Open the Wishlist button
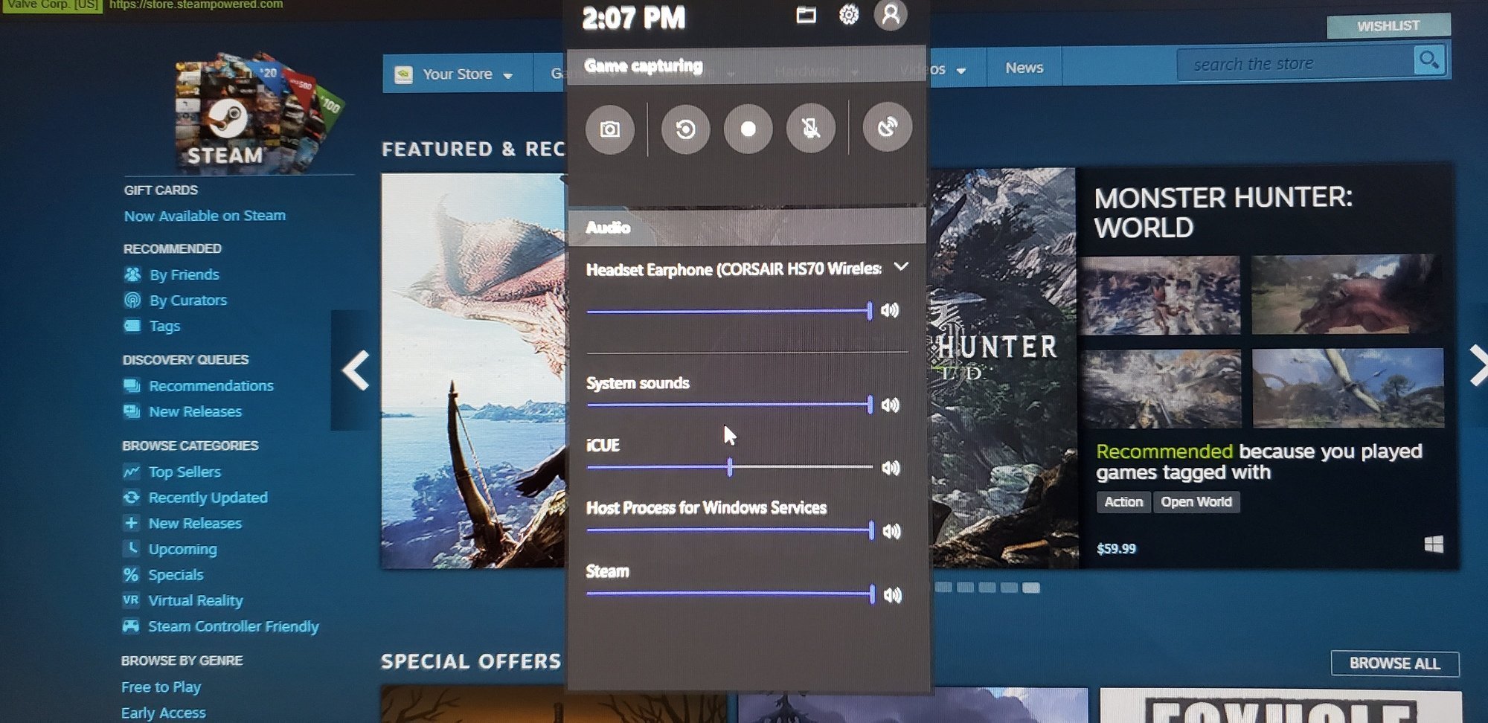Viewport: 1488px width, 723px height. point(1388,26)
